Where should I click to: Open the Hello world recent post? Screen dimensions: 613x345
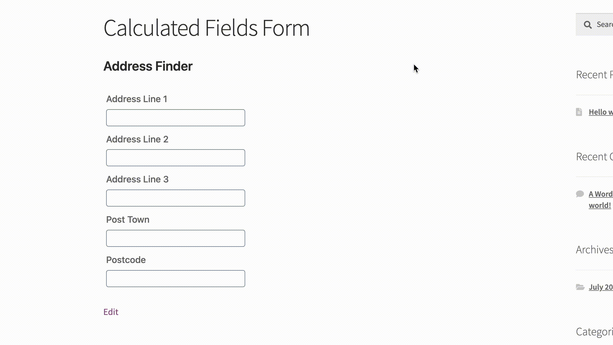point(602,112)
